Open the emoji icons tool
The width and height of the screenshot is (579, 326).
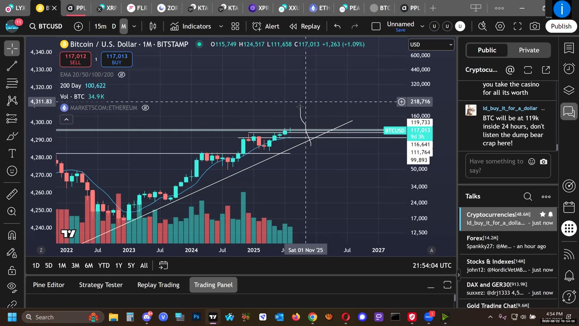pos(12,171)
